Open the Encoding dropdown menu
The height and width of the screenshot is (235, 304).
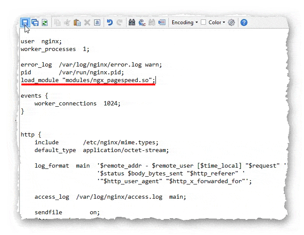coord(185,22)
